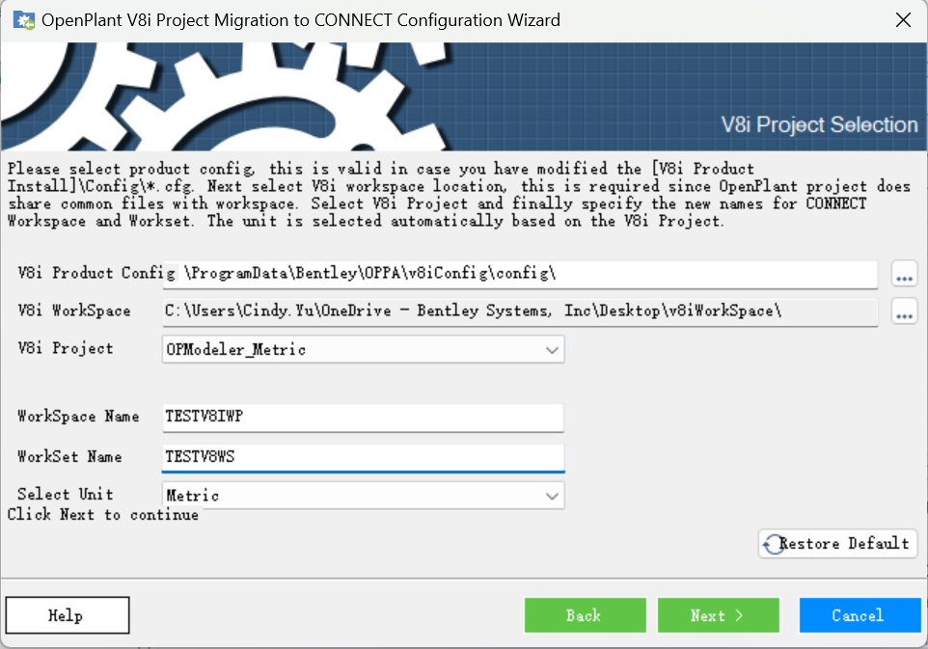The height and width of the screenshot is (649, 928).
Task: Browse for V8i Product Config folder
Action: tap(904, 273)
